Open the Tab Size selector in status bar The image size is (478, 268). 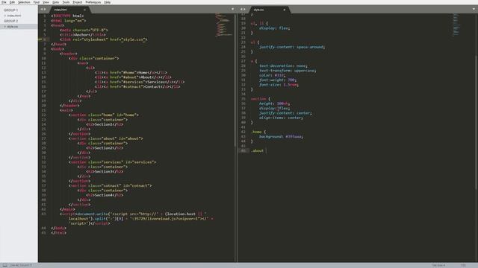click(438, 265)
